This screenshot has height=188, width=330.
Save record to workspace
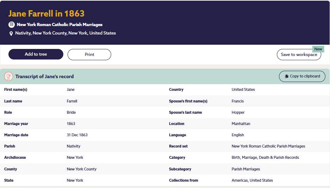[299, 55]
